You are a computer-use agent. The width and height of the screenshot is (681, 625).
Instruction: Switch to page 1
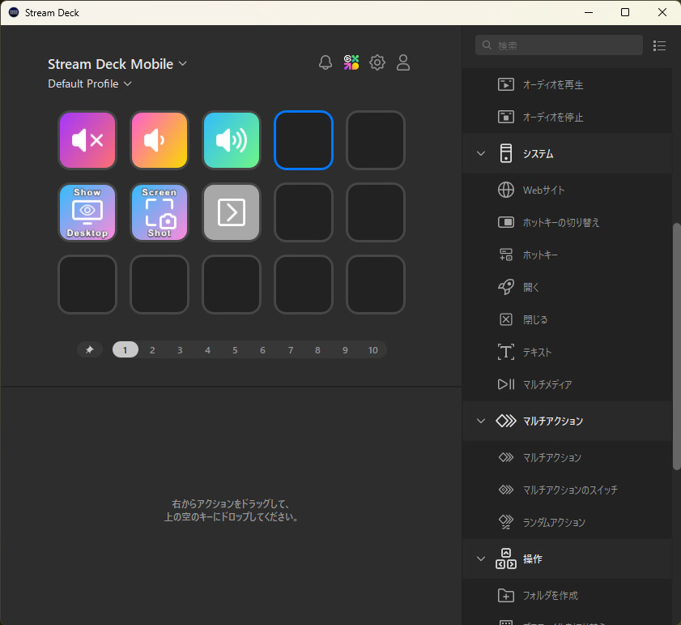point(125,349)
